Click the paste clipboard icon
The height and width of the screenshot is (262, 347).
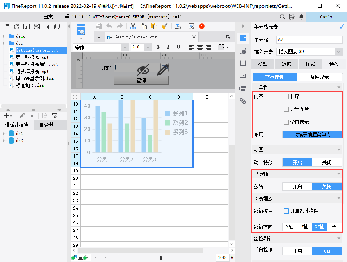coord(154,26)
